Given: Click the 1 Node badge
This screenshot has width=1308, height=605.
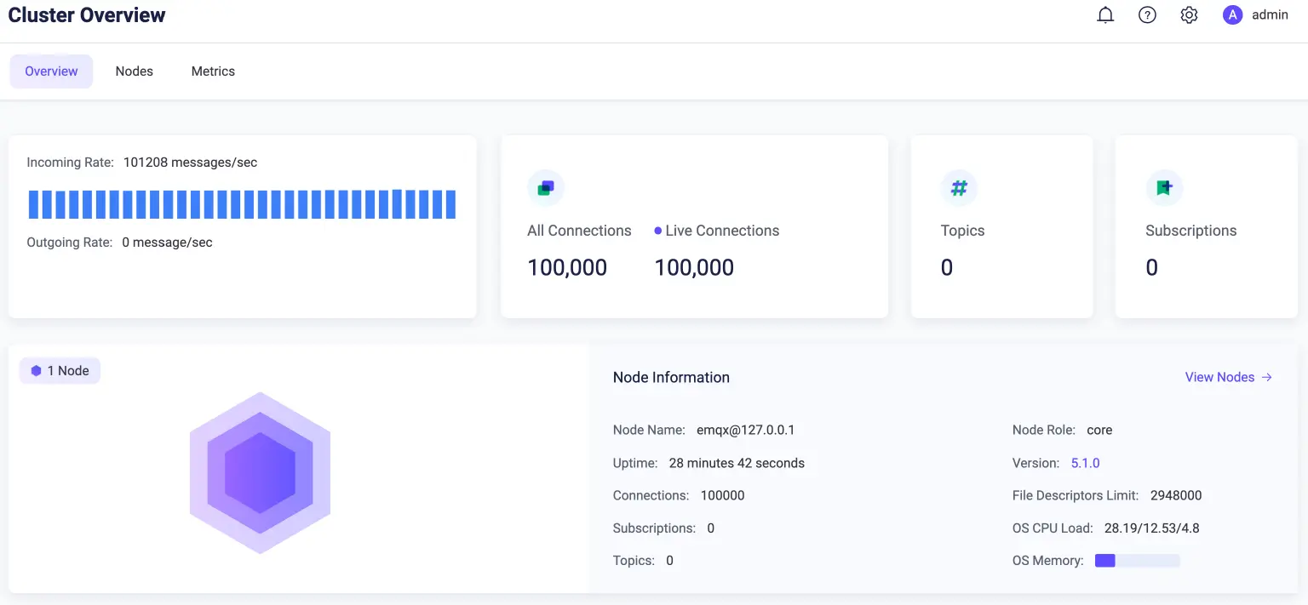Looking at the screenshot, I should tap(60, 370).
